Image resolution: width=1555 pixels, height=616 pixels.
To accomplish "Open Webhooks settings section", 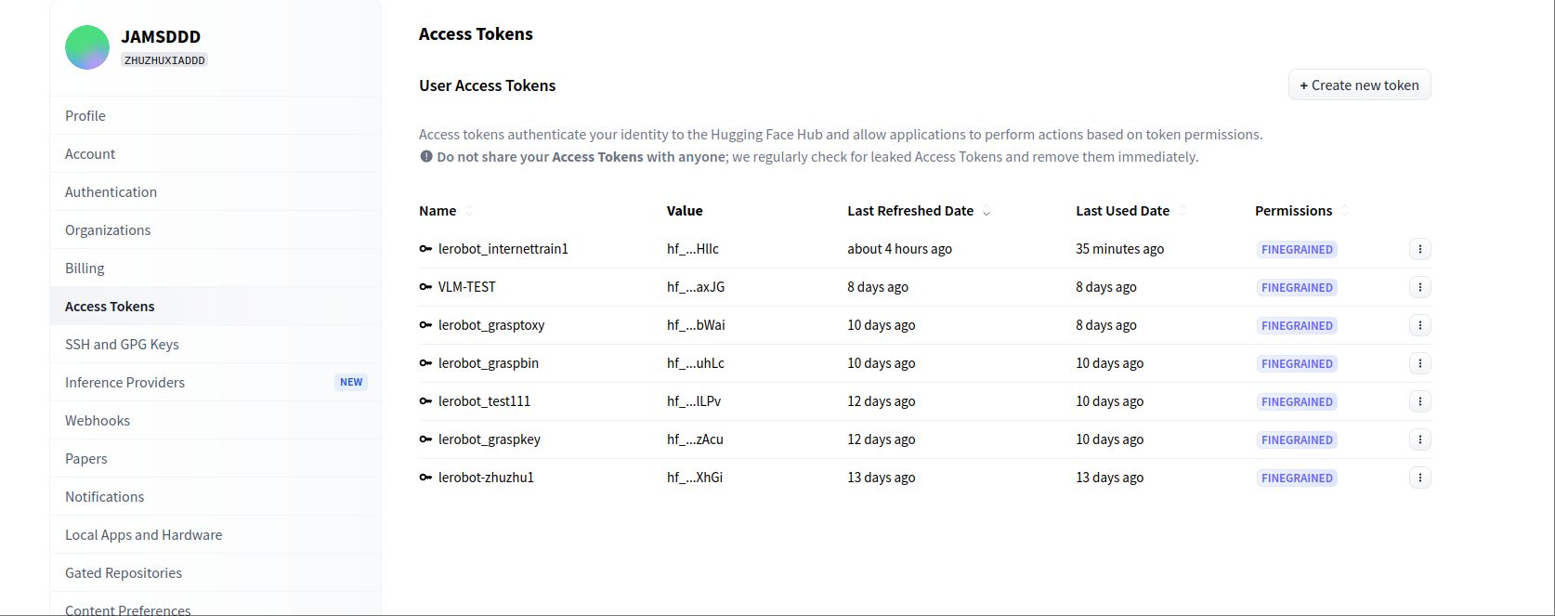I will click(98, 421).
